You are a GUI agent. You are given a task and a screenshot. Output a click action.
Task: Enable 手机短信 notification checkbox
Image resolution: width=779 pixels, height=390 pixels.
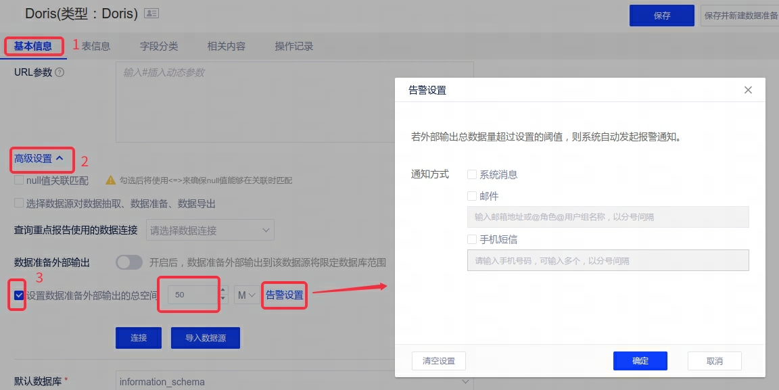tap(472, 239)
